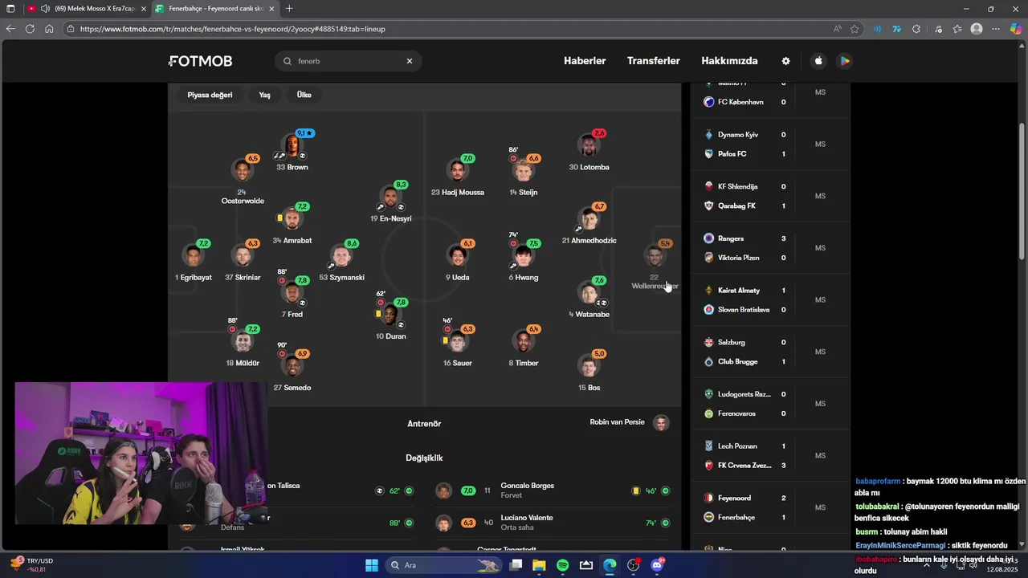This screenshot has height=578, width=1028.
Task: Open the KF Shkendija vs Qarabag FK match
Action: [769, 197]
